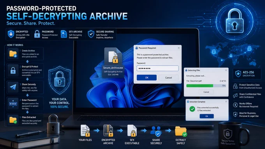The width and height of the screenshot is (265, 149).
Task: Confirm with OK in Password Required dialog
Action: 147,78
